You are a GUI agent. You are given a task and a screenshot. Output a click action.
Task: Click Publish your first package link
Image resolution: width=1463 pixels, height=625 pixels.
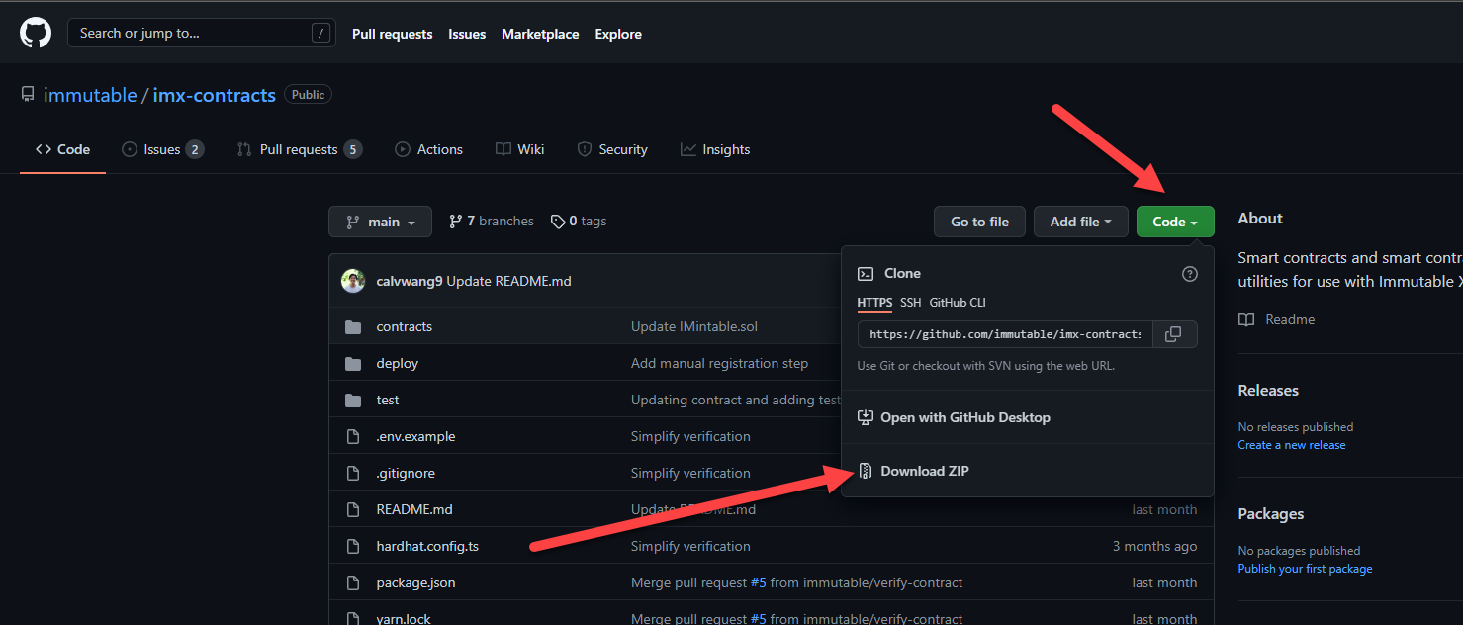(x=1305, y=569)
